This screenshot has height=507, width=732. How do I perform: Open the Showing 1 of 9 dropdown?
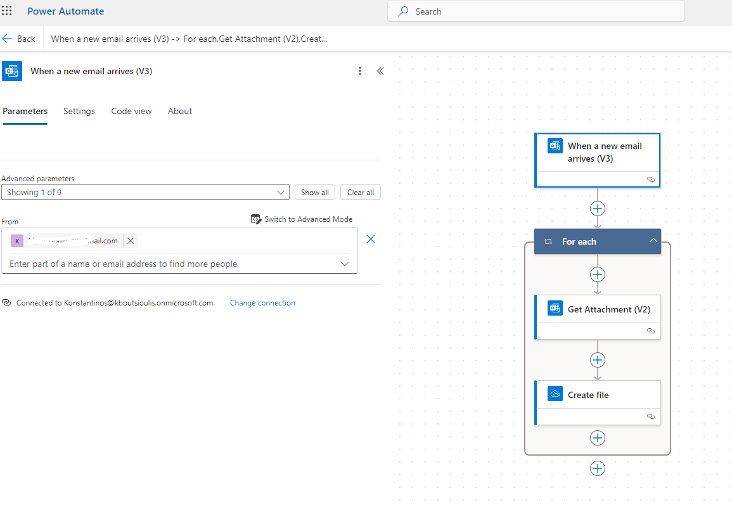pyautogui.click(x=145, y=192)
